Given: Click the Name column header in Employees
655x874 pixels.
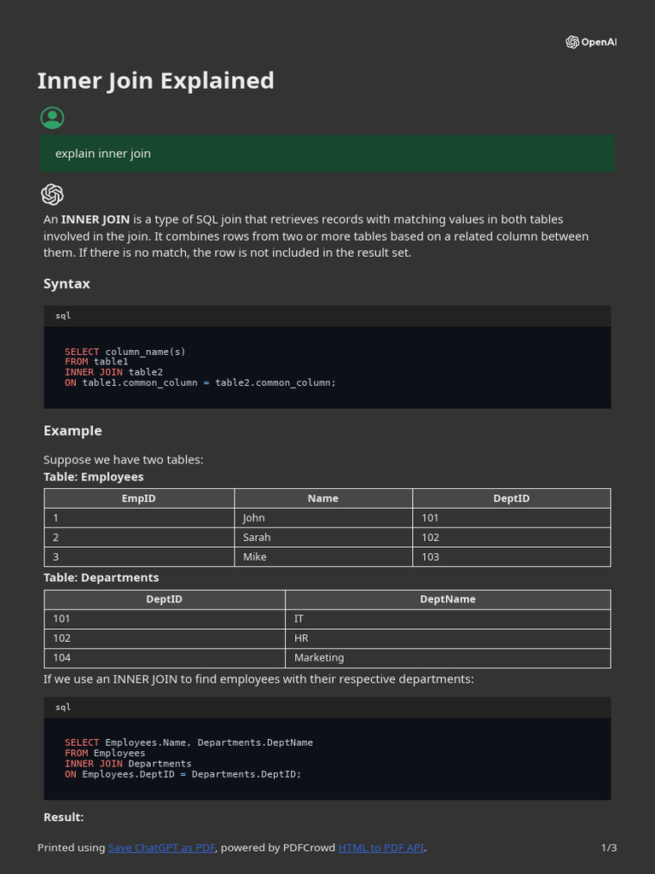Looking at the screenshot, I should click(323, 498).
